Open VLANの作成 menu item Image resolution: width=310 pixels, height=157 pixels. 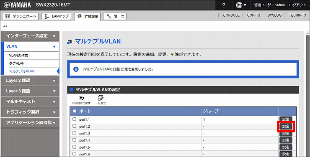pyautogui.click(x=18, y=56)
